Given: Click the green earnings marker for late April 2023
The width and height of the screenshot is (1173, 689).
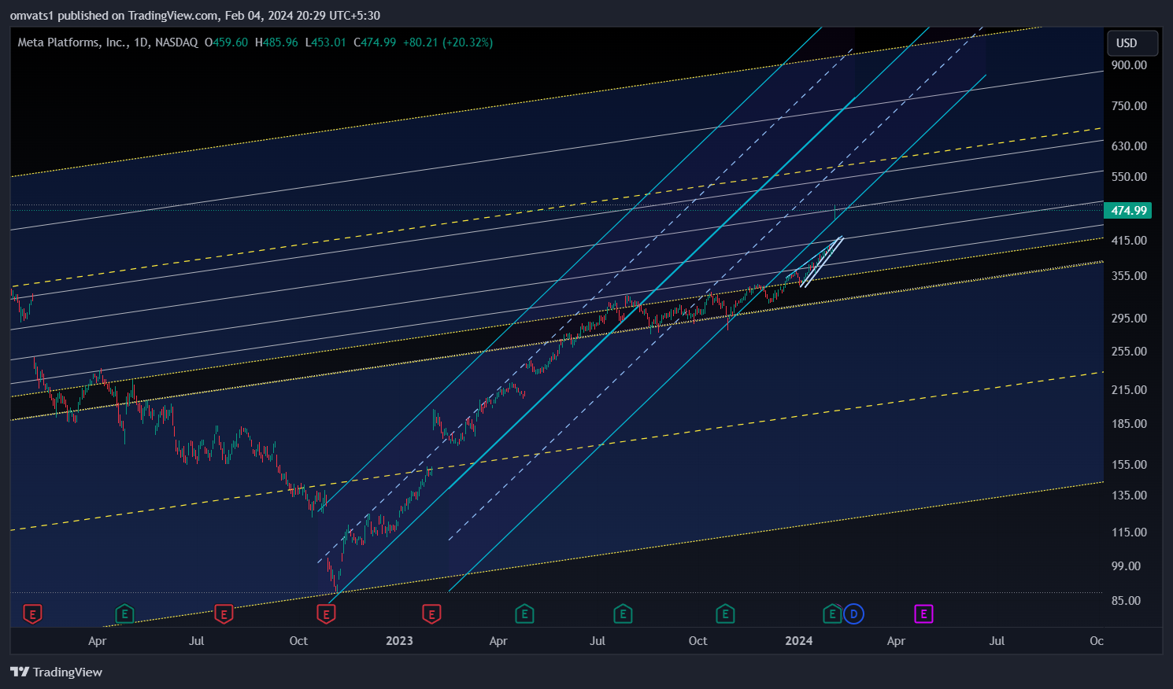Looking at the screenshot, I should coord(524,613).
